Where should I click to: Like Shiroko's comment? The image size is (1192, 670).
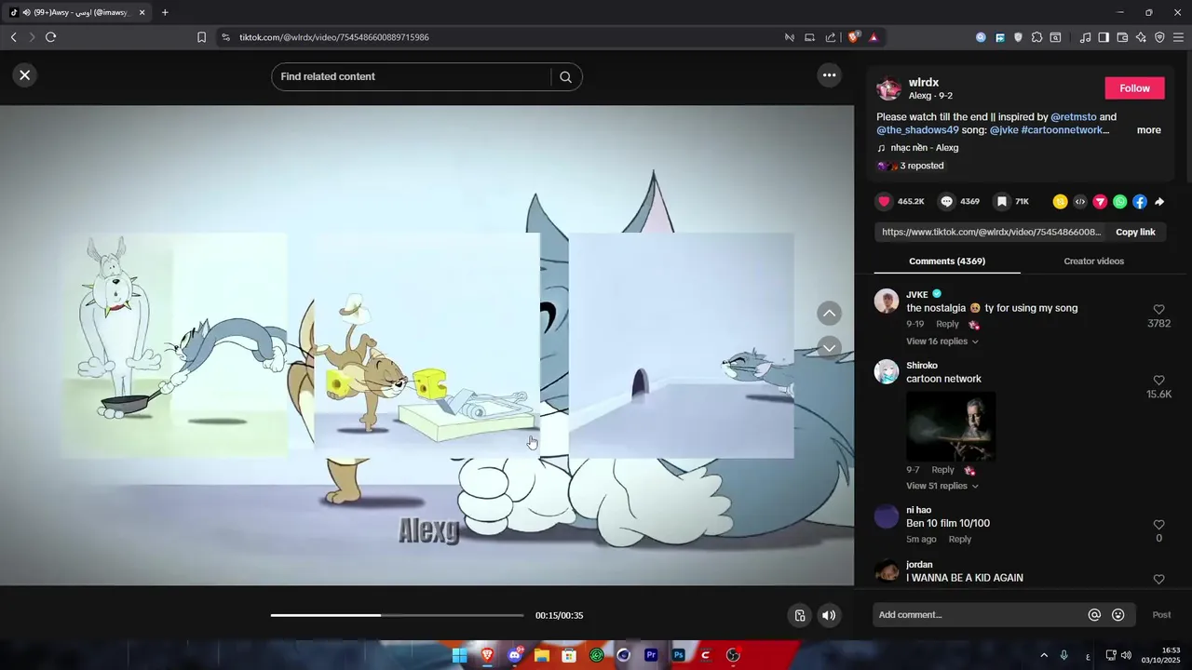coord(1158,380)
